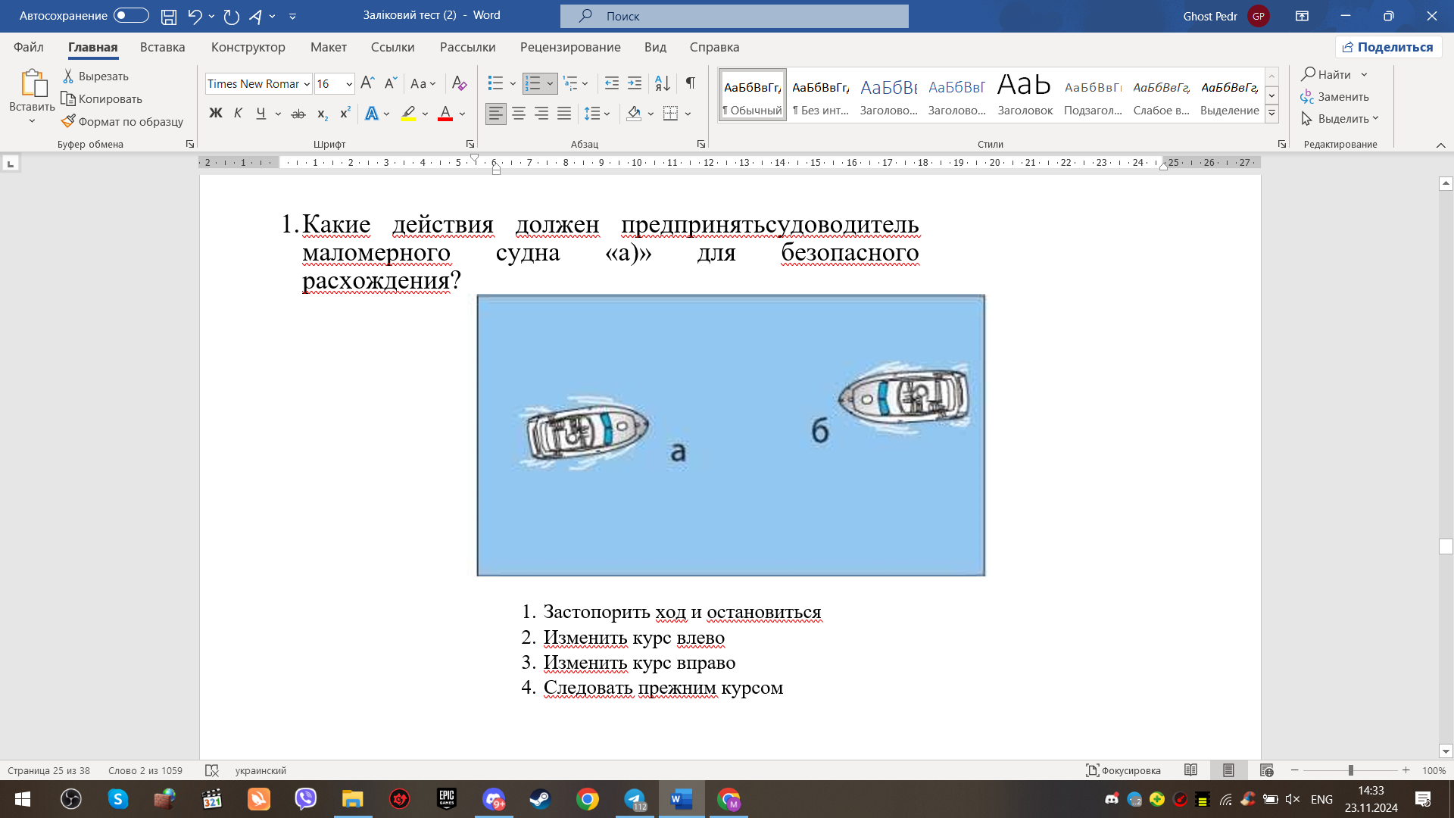Screen dimensions: 1454x818
Task: Open font name dropdown Times New Roman
Action: click(307, 83)
